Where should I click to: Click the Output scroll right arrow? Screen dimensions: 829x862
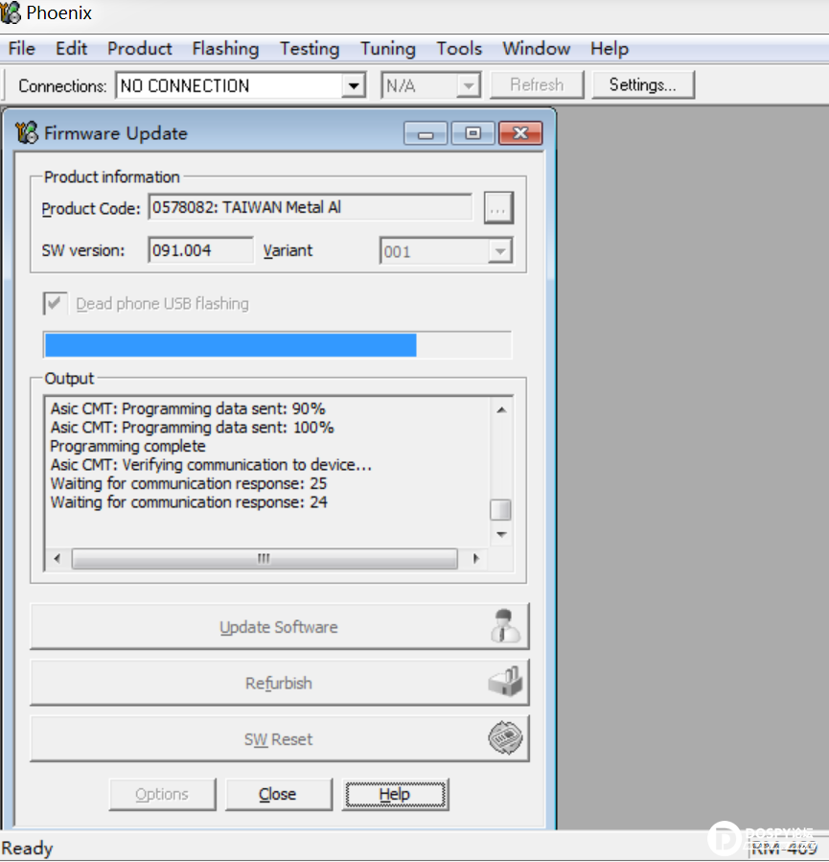(475, 559)
